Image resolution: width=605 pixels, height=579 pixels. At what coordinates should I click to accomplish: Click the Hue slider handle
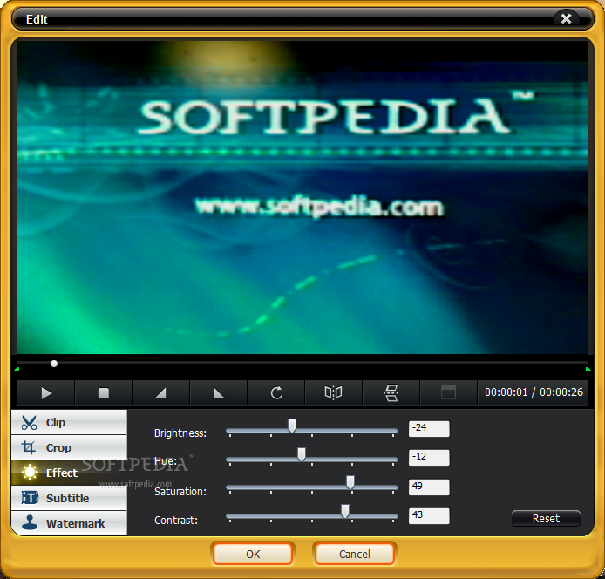tap(302, 454)
